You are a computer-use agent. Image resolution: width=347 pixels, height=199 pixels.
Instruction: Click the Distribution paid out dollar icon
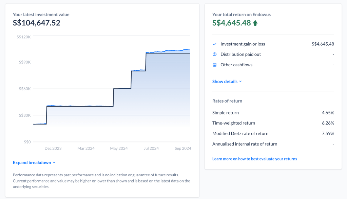click(x=214, y=54)
